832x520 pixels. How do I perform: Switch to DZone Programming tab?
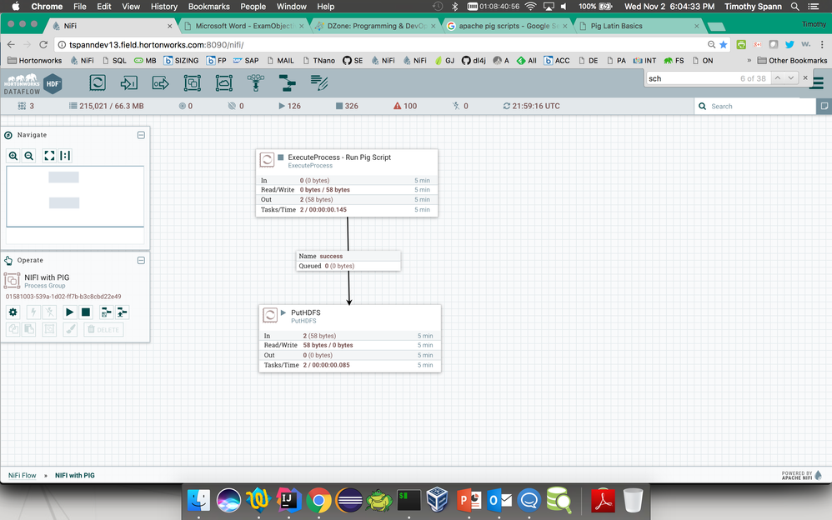376,26
